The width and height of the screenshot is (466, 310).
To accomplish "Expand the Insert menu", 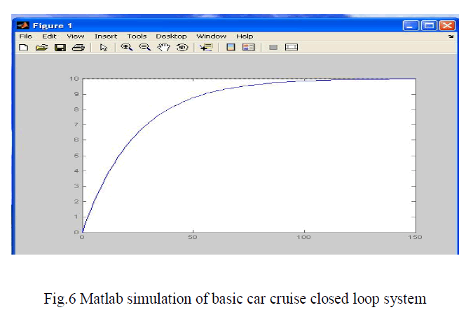I will [x=106, y=36].
